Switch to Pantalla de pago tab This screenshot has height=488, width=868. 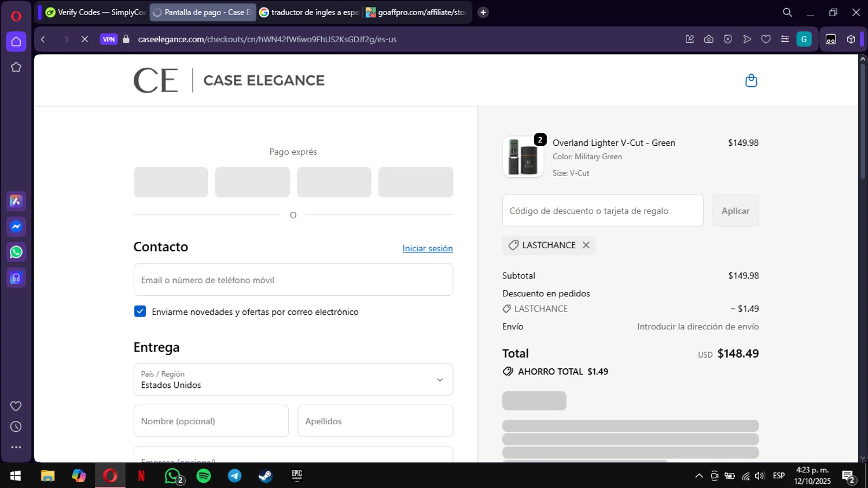(x=203, y=12)
